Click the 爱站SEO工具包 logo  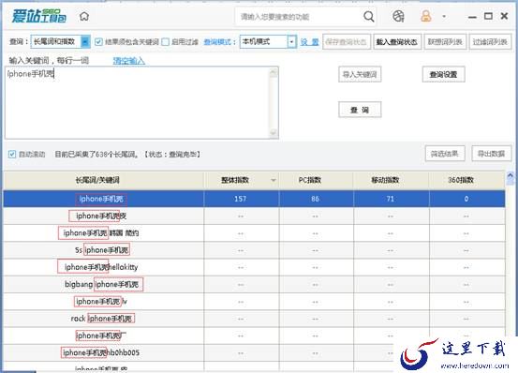coord(39,16)
